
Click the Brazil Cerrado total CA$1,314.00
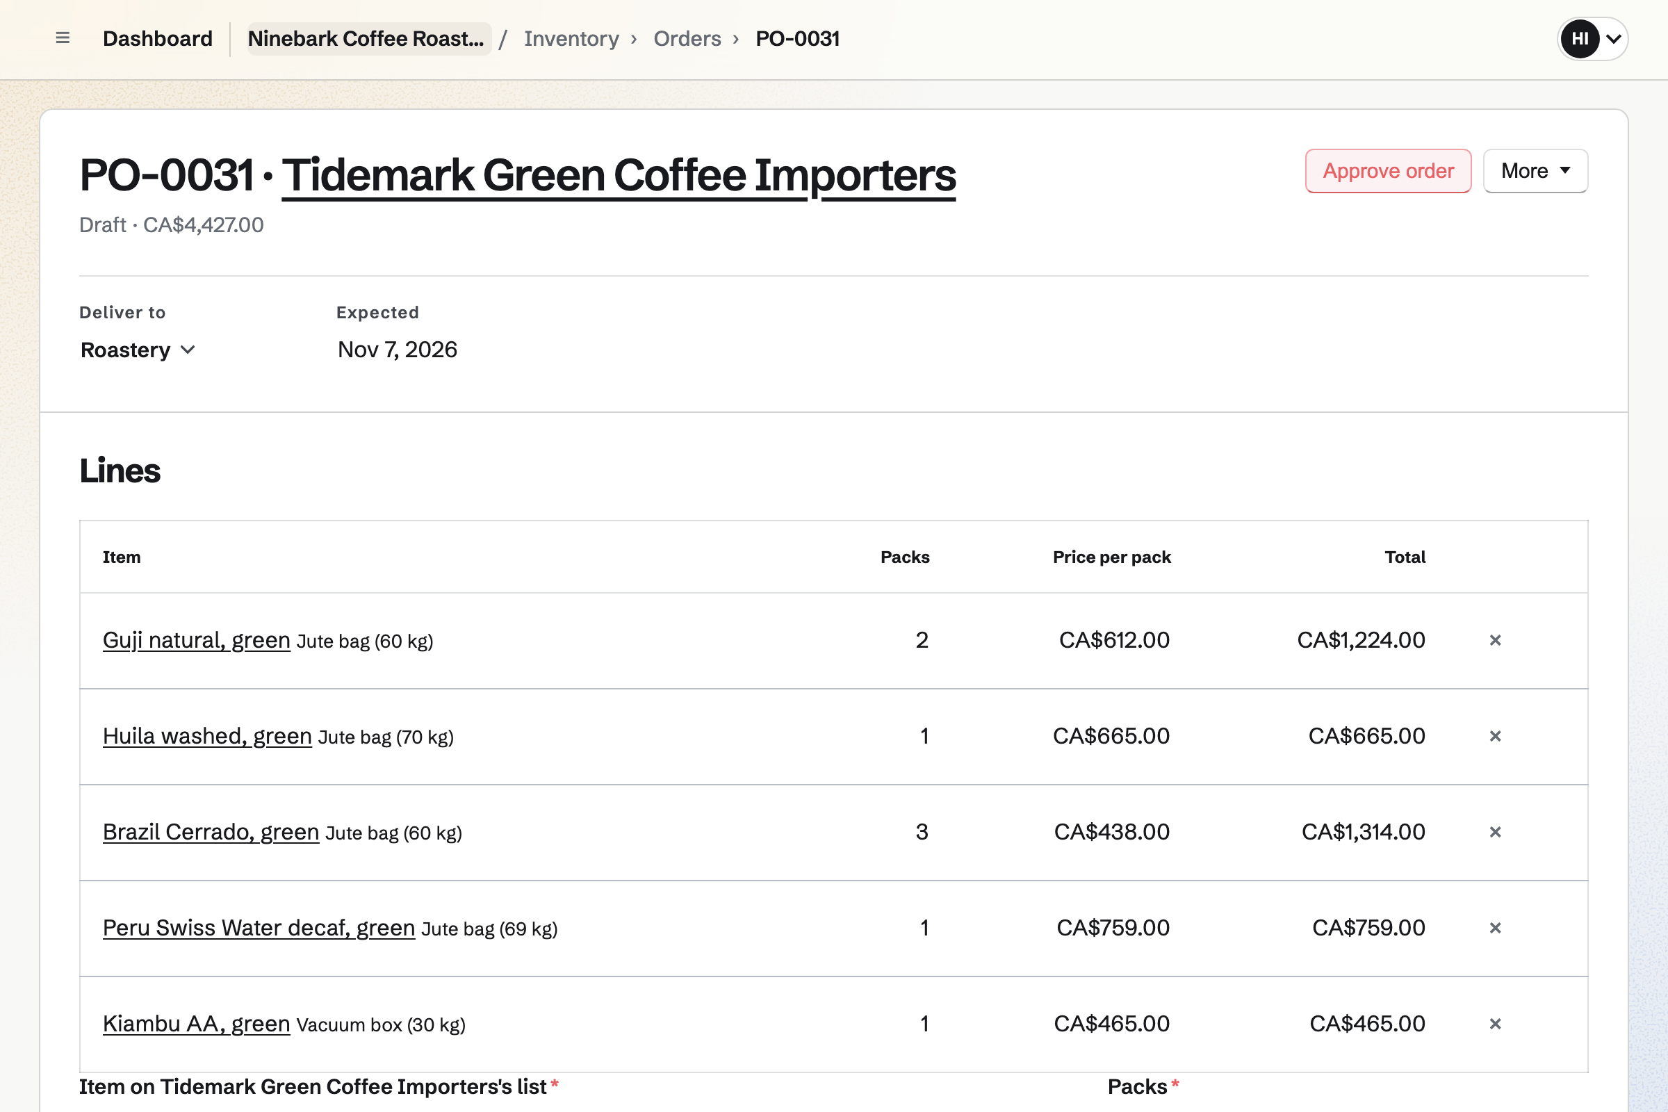tap(1363, 832)
